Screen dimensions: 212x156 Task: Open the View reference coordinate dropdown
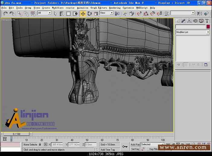click(106, 13)
